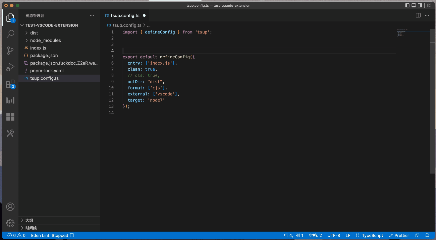Screen dimensions: 436x240
Task: Split the editor to the right
Action: click(418, 15)
